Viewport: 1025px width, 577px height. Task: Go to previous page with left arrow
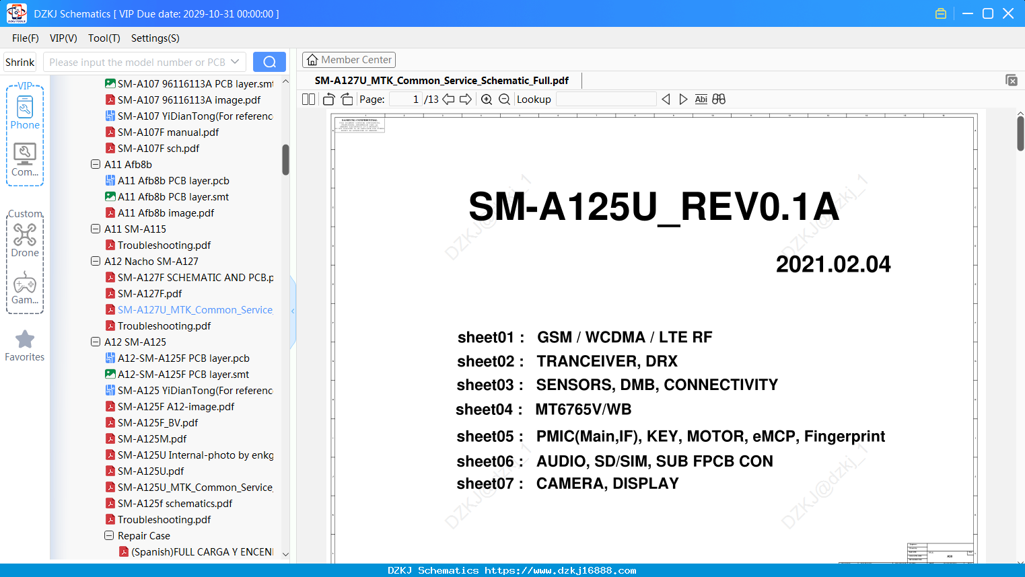click(448, 100)
